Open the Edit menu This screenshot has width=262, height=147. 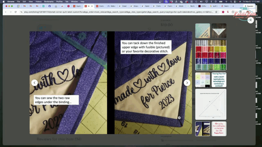click(x=24, y=2)
